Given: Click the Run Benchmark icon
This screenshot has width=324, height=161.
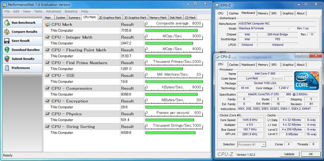Looking at the screenshot, I should click(x=7, y=23).
